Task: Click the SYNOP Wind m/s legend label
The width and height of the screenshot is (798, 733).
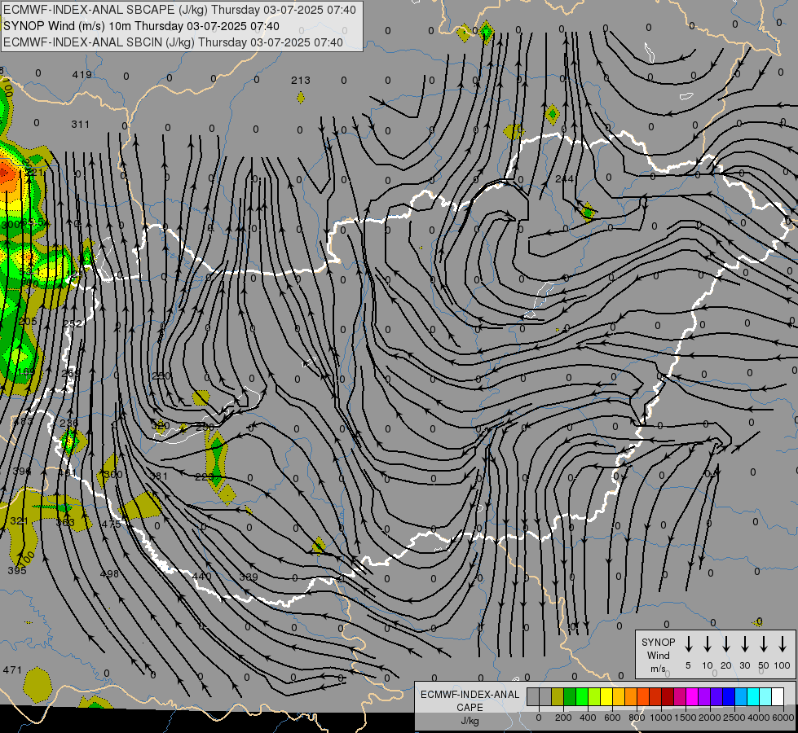Action: pyautogui.click(x=658, y=655)
